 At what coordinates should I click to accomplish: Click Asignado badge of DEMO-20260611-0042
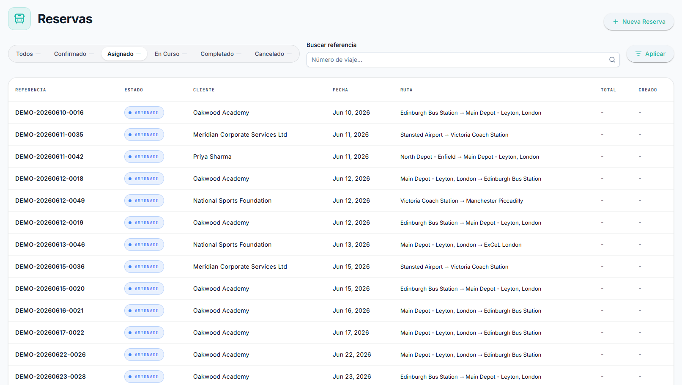[x=144, y=157]
